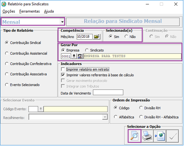Click the grey checkmark confirm button
The height and width of the screenshot is (146, 184).
172,136
